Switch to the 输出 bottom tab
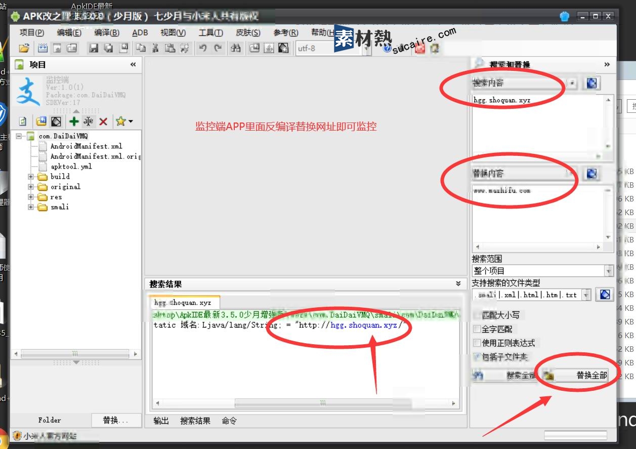 pos(161,421)
